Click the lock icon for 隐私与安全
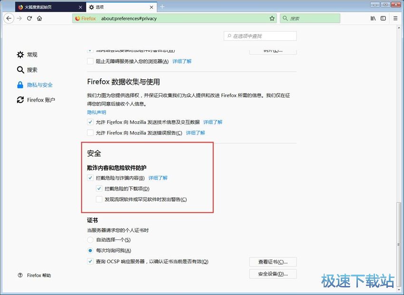 pos(20,85)
